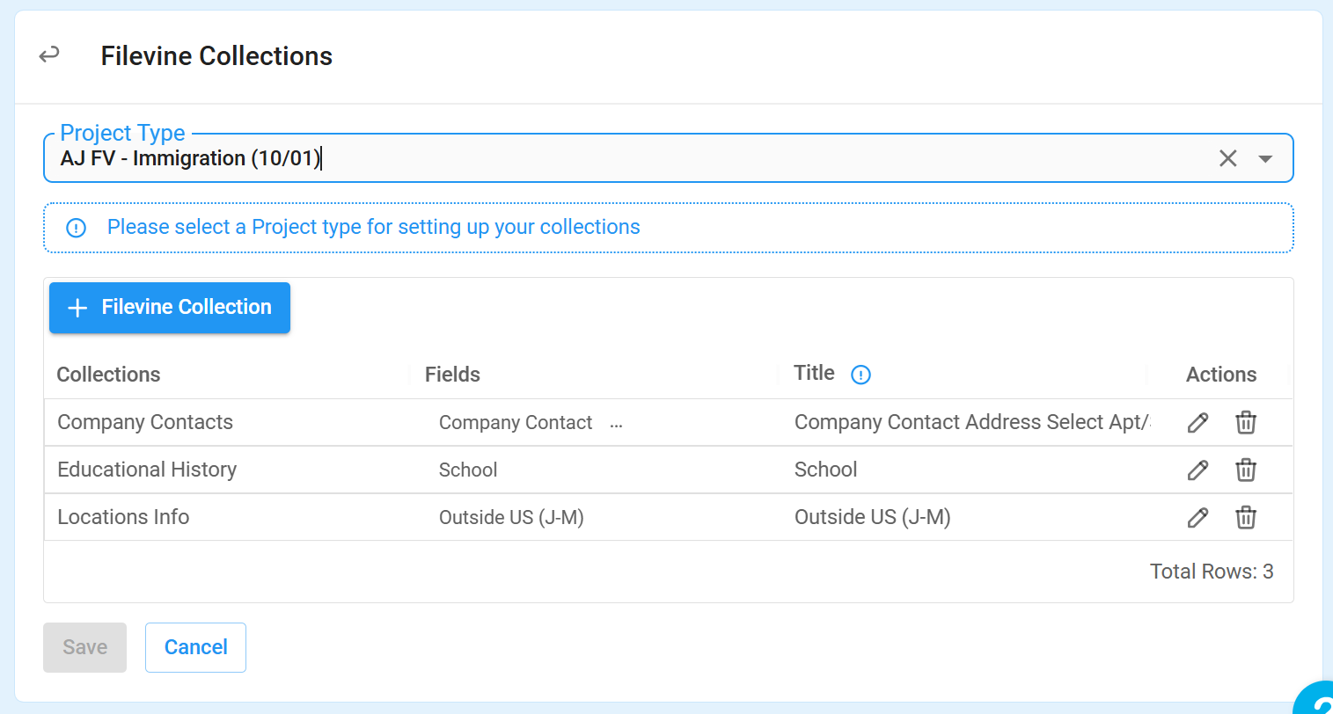Click the Save button
The width and height of the screenshot is (1333, 714).
(x=84, y=647)
